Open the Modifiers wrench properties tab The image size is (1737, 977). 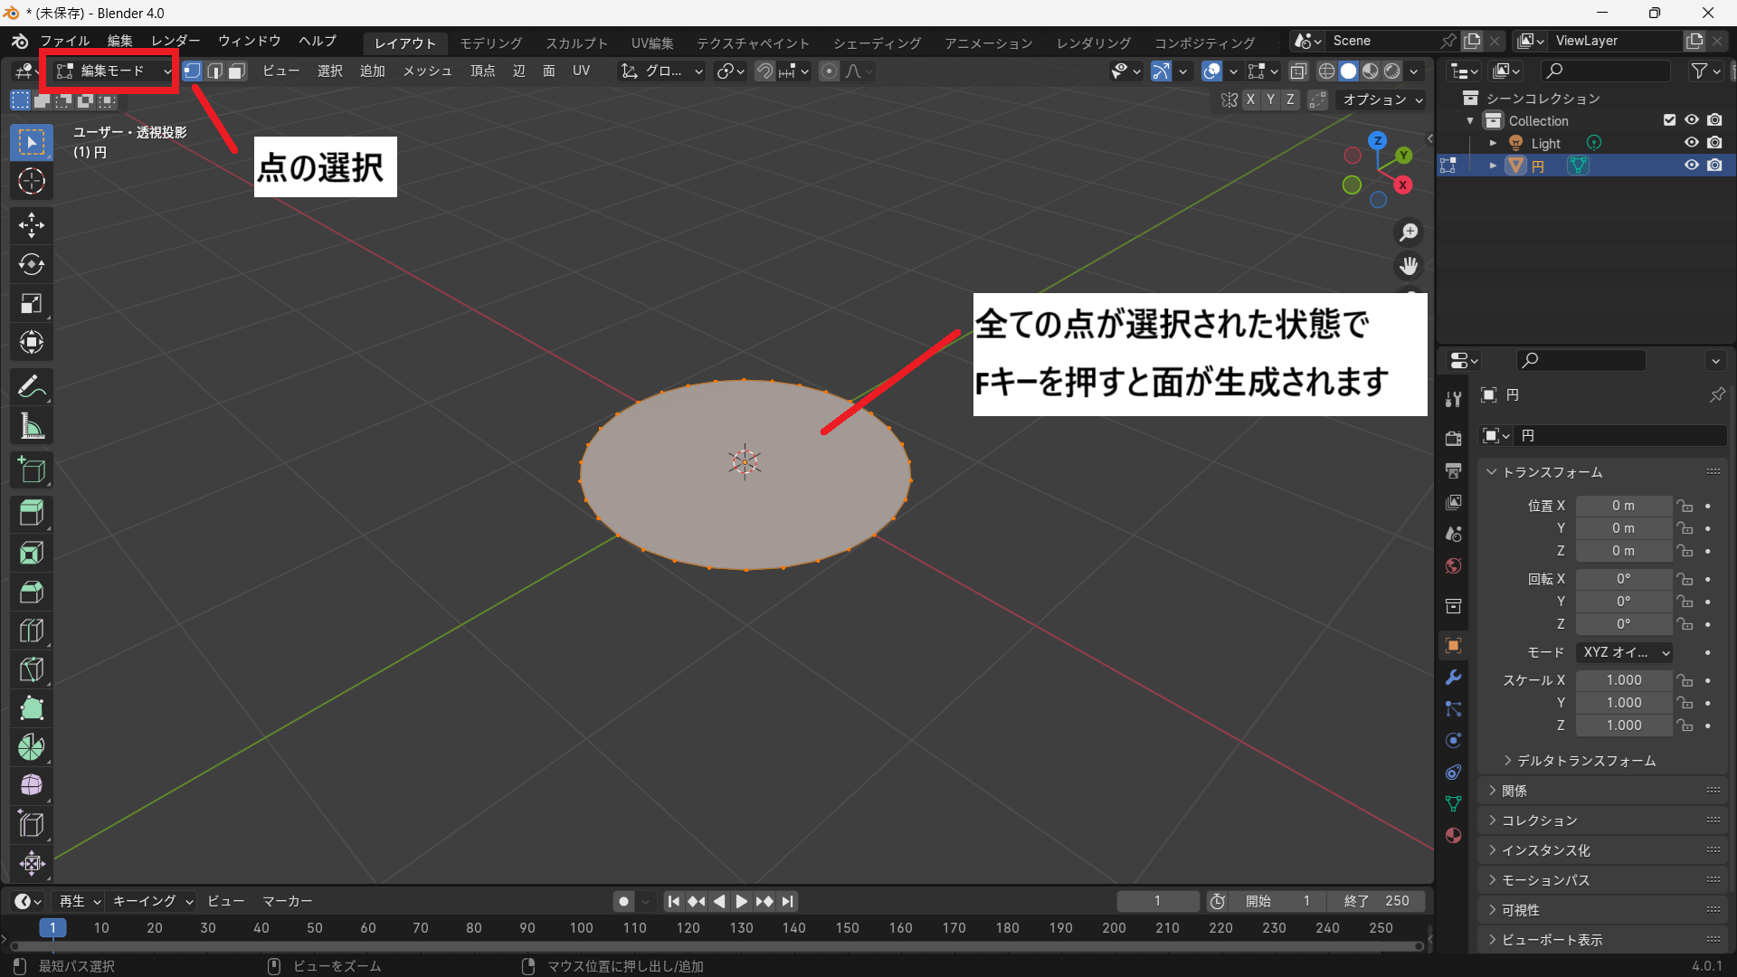[x=1454, y=678]
